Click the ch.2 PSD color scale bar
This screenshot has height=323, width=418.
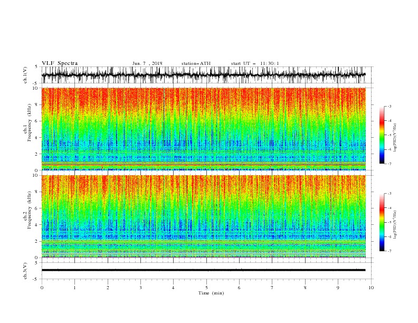click(x=382, y=222)
